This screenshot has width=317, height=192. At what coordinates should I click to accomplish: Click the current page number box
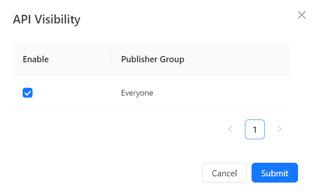[x=254, y=129]
